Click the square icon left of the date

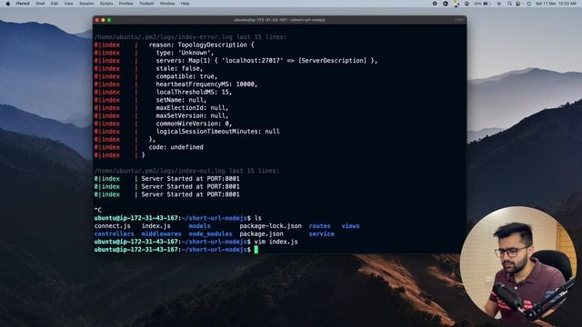coord(528,4)
